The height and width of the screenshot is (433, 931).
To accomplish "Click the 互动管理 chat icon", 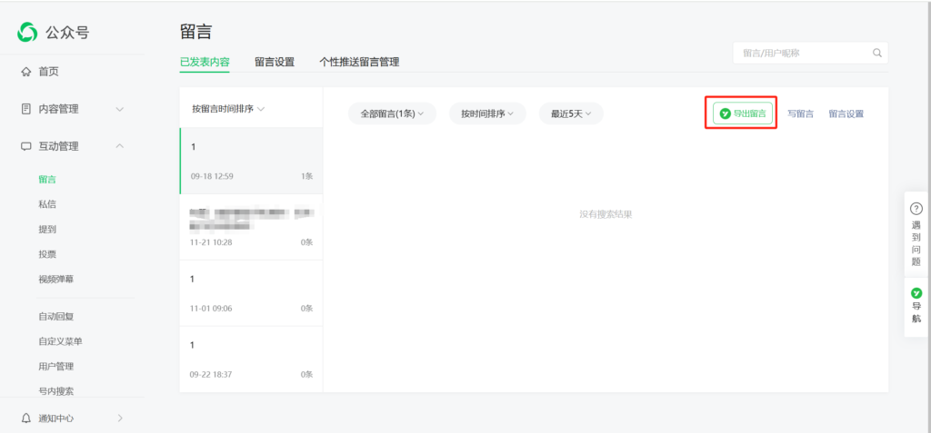I will pyautogui.click(x=25, y=146).
